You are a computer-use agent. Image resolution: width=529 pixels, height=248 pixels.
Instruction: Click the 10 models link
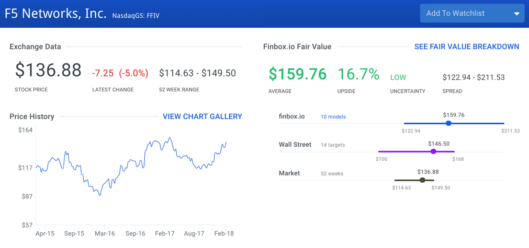pyautogui.click(x=333, y=117)
